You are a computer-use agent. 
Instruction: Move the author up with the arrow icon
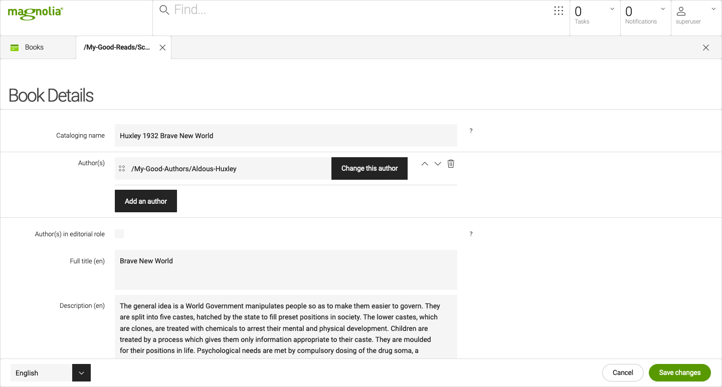[424, 164]
